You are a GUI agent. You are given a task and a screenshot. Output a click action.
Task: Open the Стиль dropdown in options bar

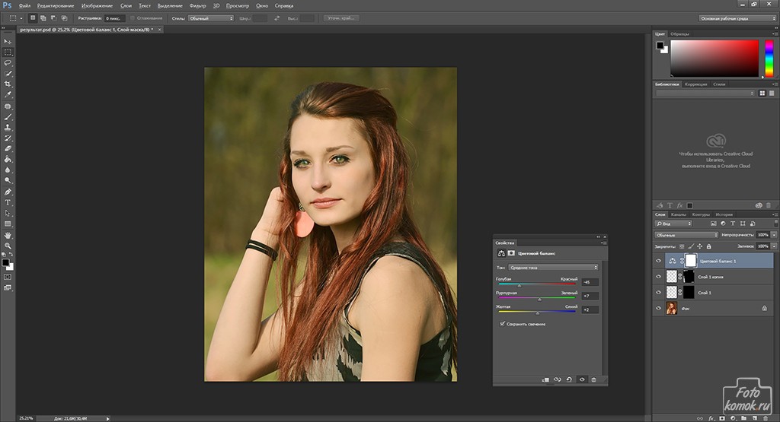[211, 18]
